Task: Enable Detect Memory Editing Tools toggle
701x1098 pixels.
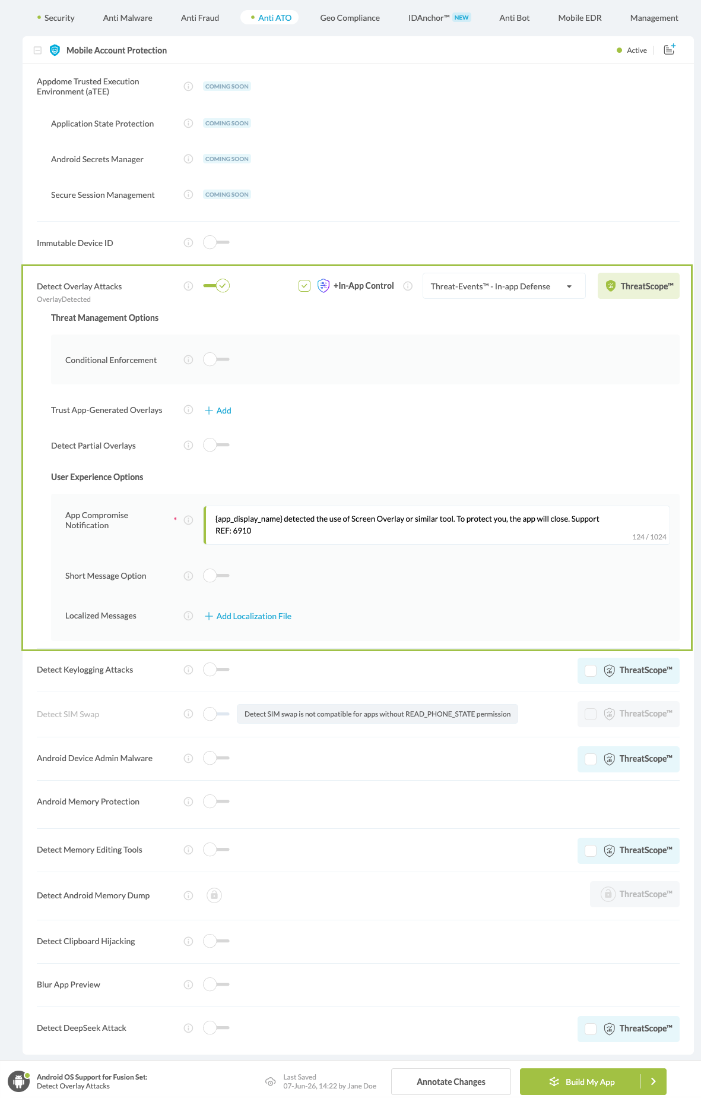Action: 216,850
